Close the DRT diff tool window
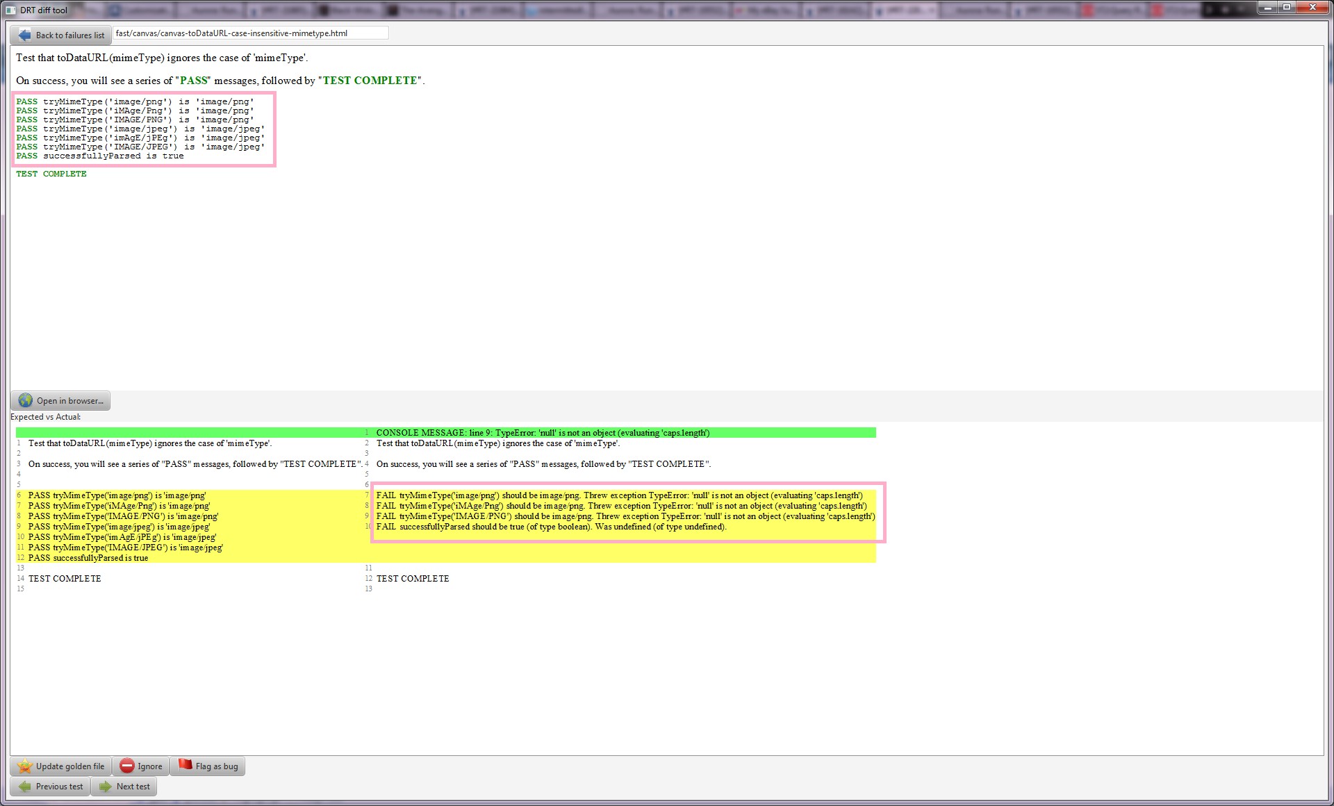 click(1312, 7)
